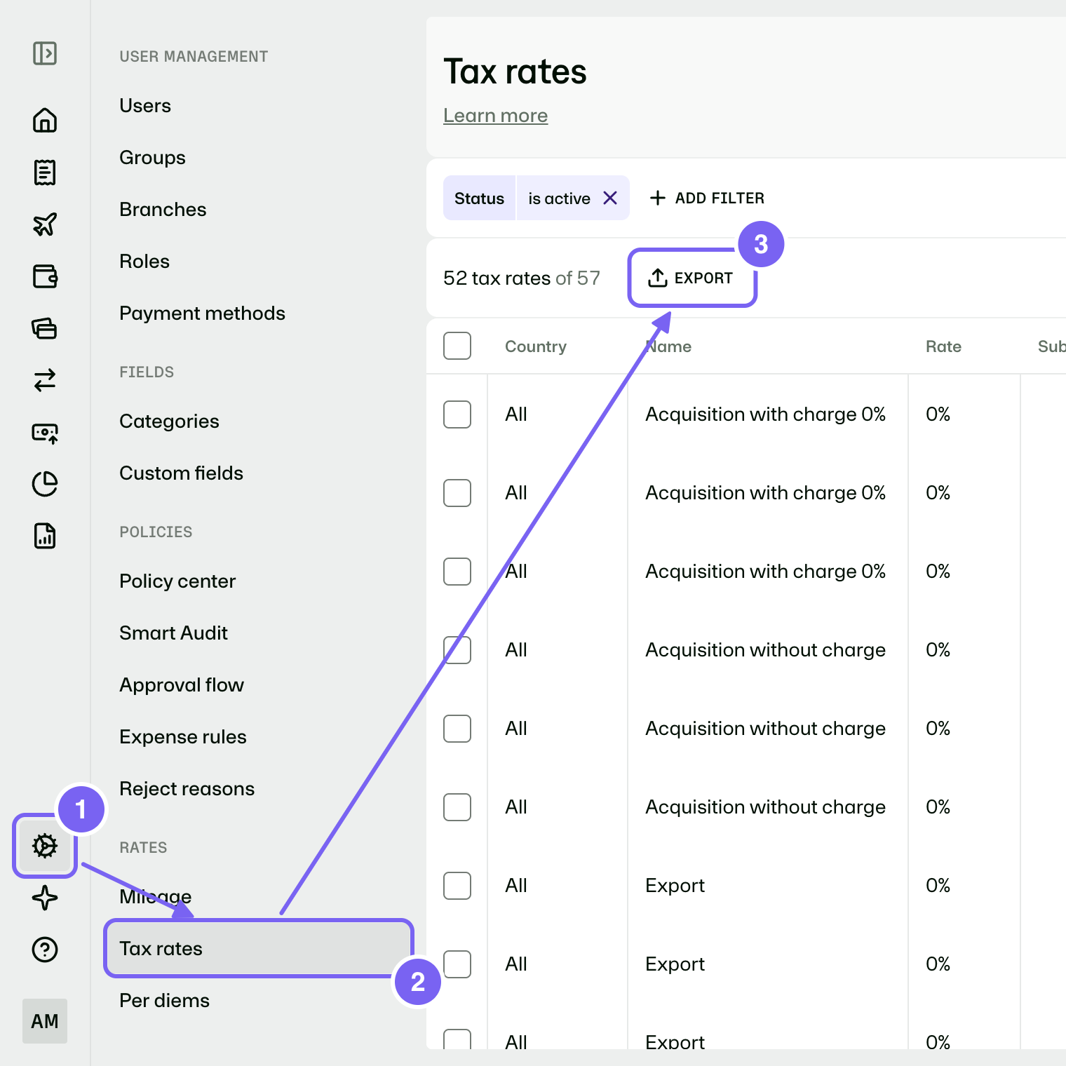
Task: Open the cash reimbursement icon
Action: coord(45,433)
